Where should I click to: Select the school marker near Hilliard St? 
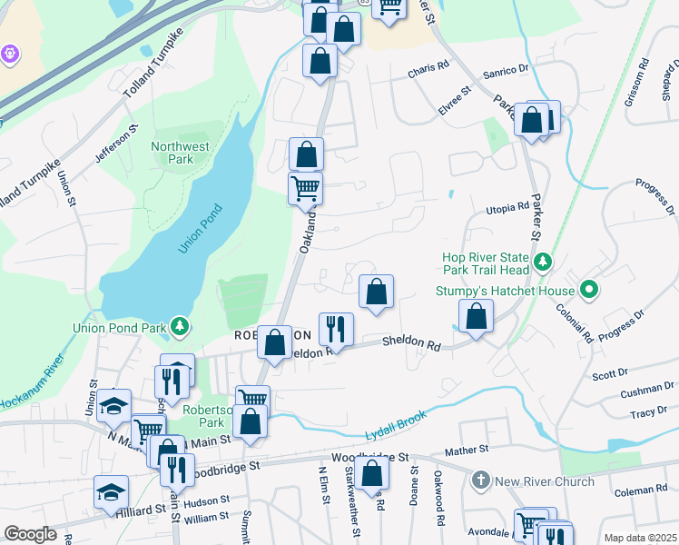pos(111,492)
